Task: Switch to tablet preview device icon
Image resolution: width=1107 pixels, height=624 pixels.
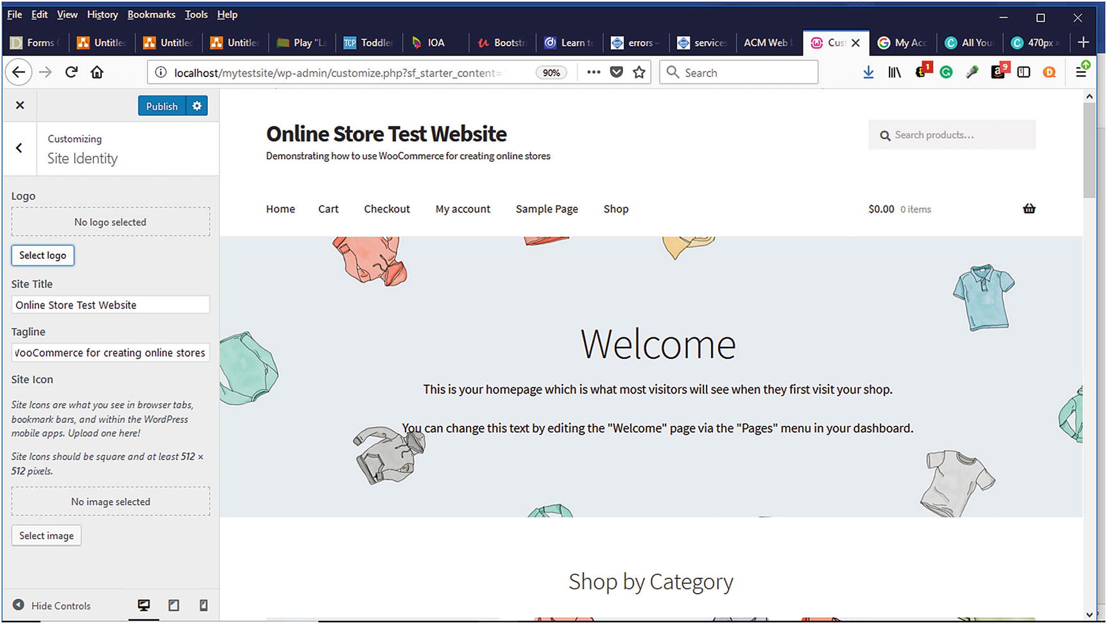Action: [x=174, y=605]
